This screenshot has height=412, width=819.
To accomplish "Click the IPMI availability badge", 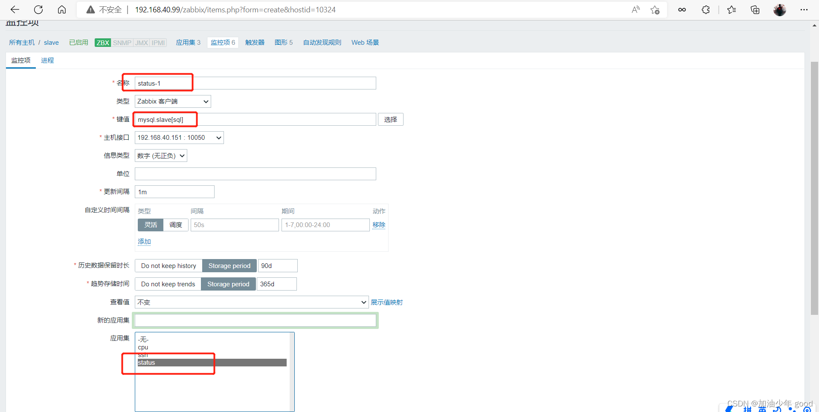I will pyautogui.click(x=158, y=43).
